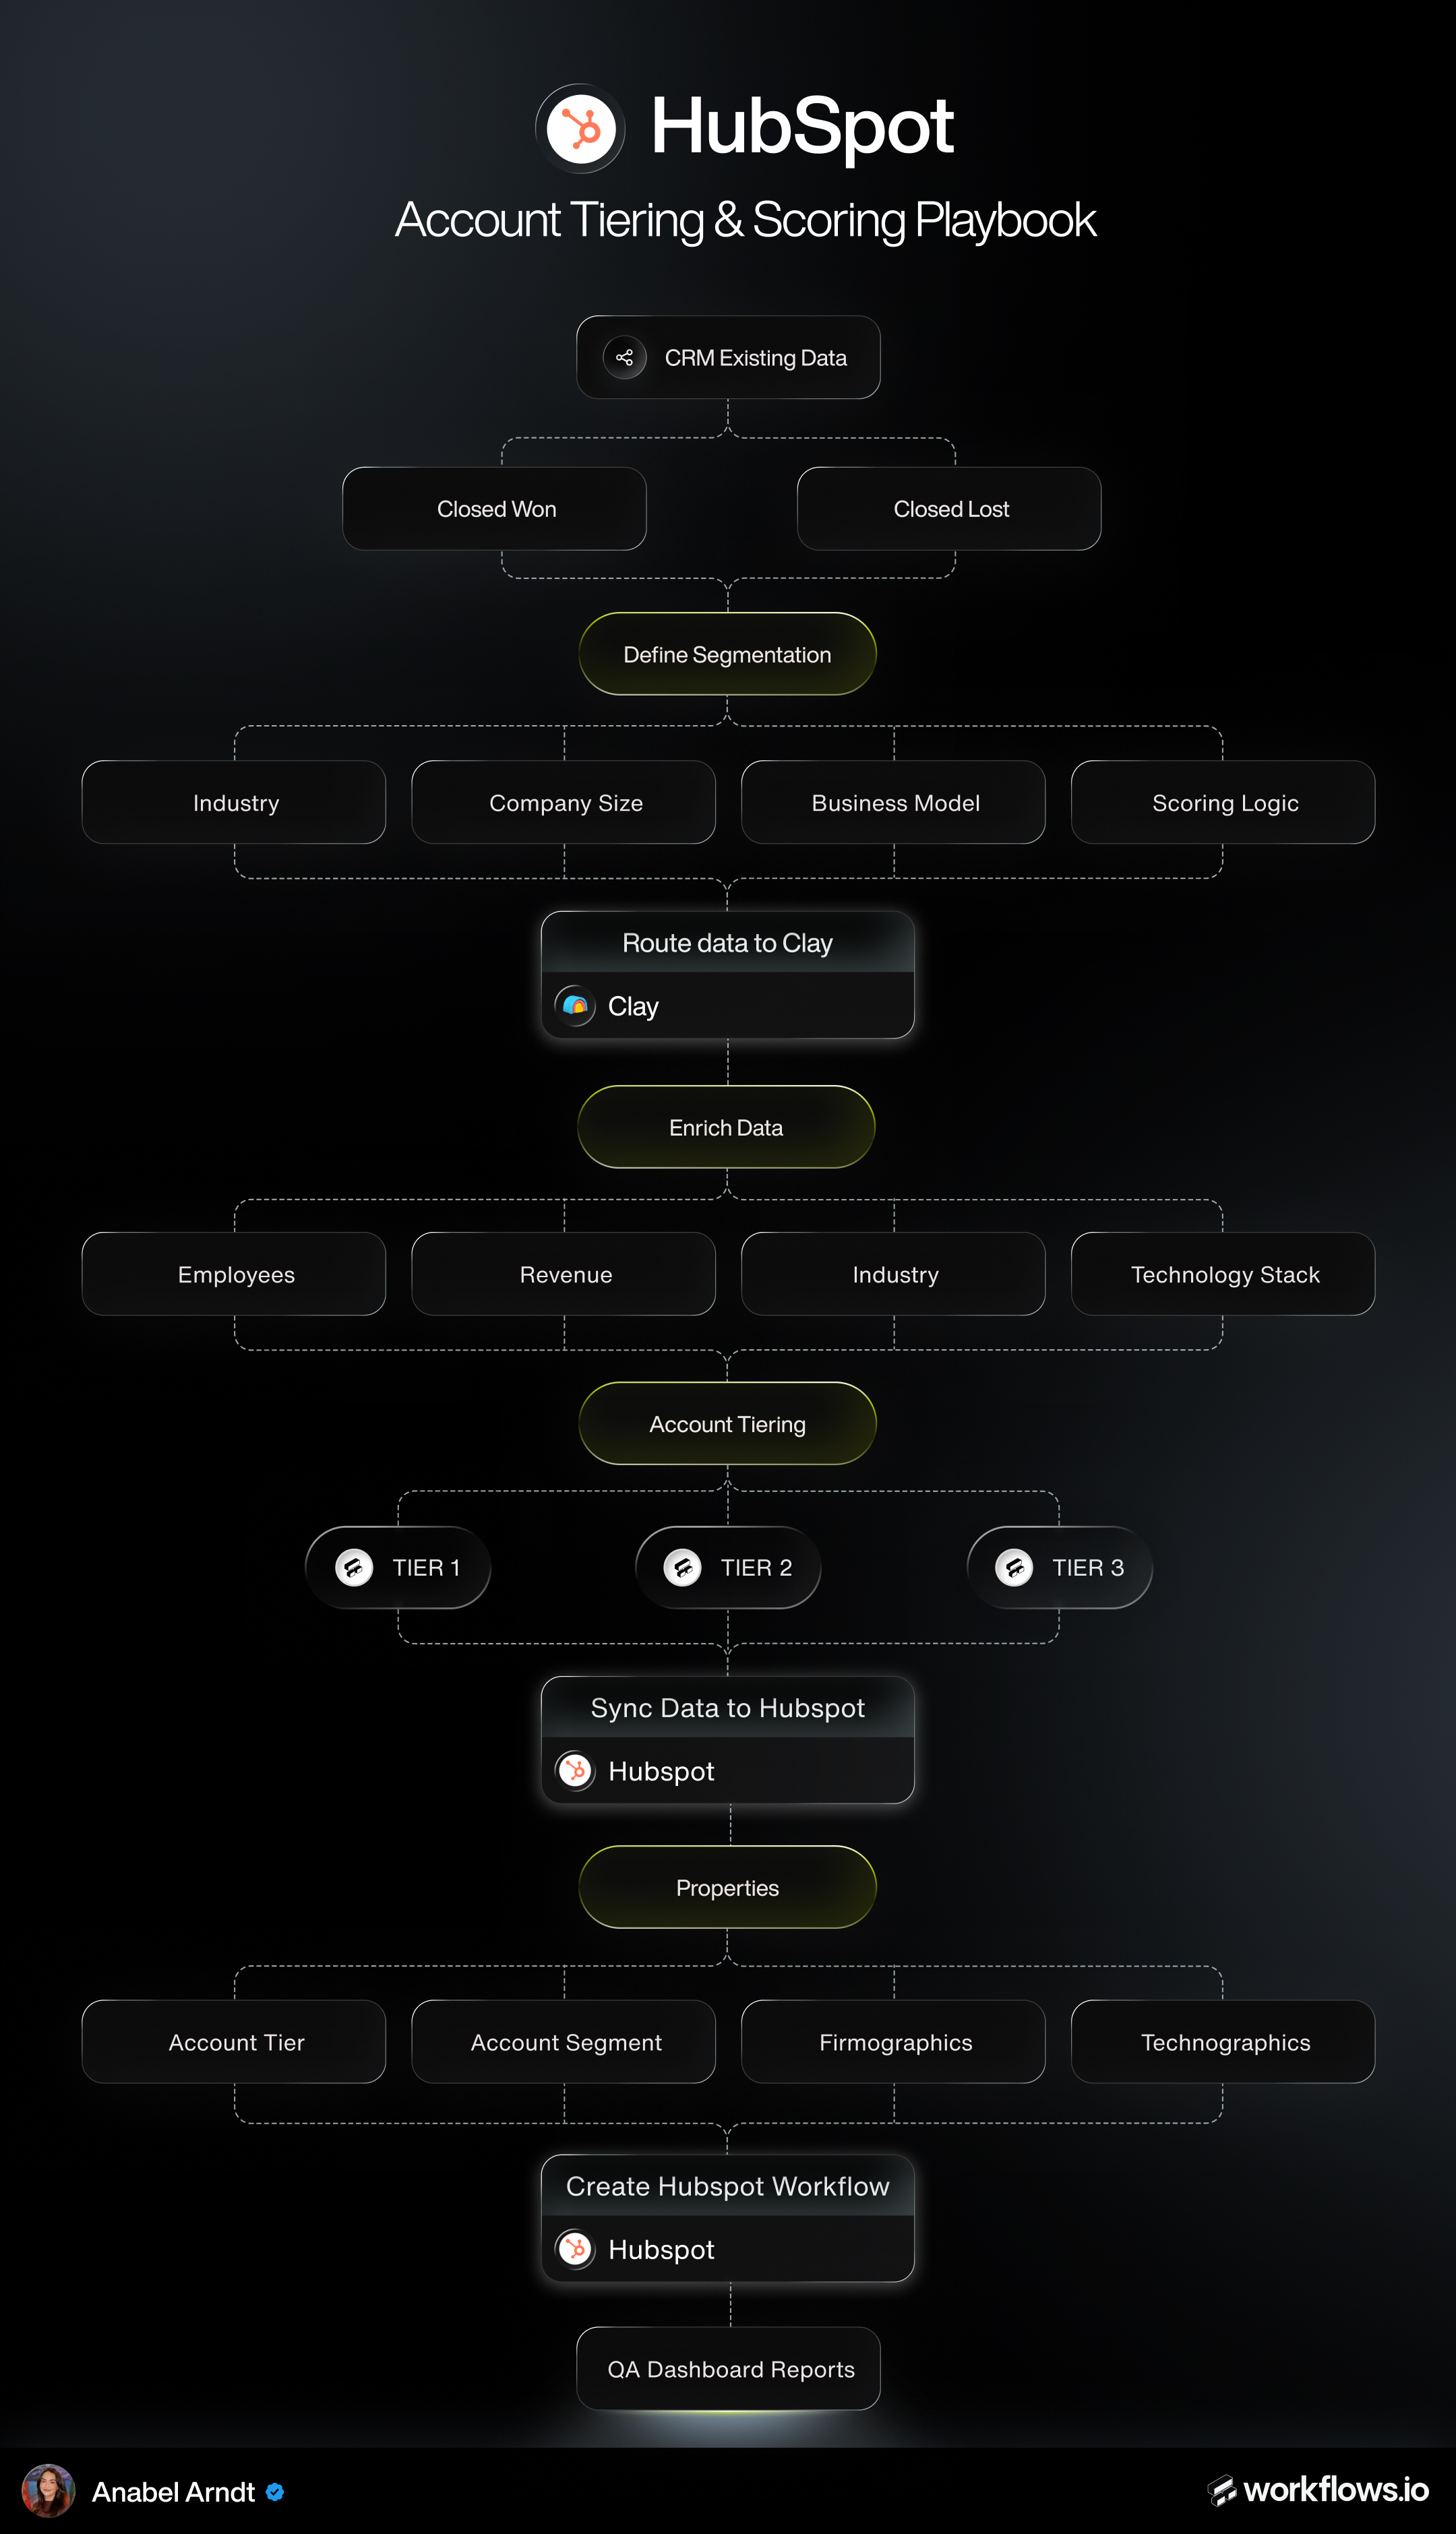Open QA Dashboard Reports node
The width and height of the screenshot is (1456, 2534).
[729, 2369]
